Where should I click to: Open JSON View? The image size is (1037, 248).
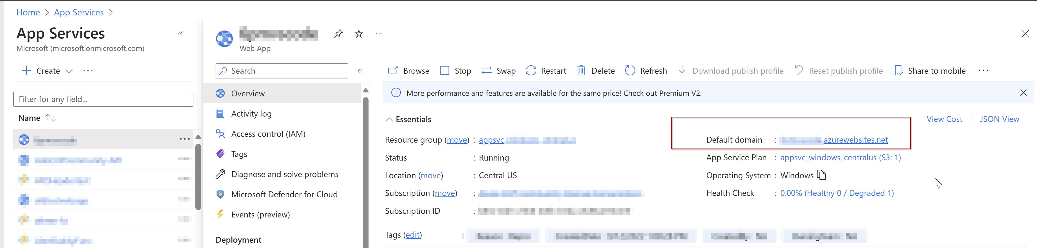[999, 119]
